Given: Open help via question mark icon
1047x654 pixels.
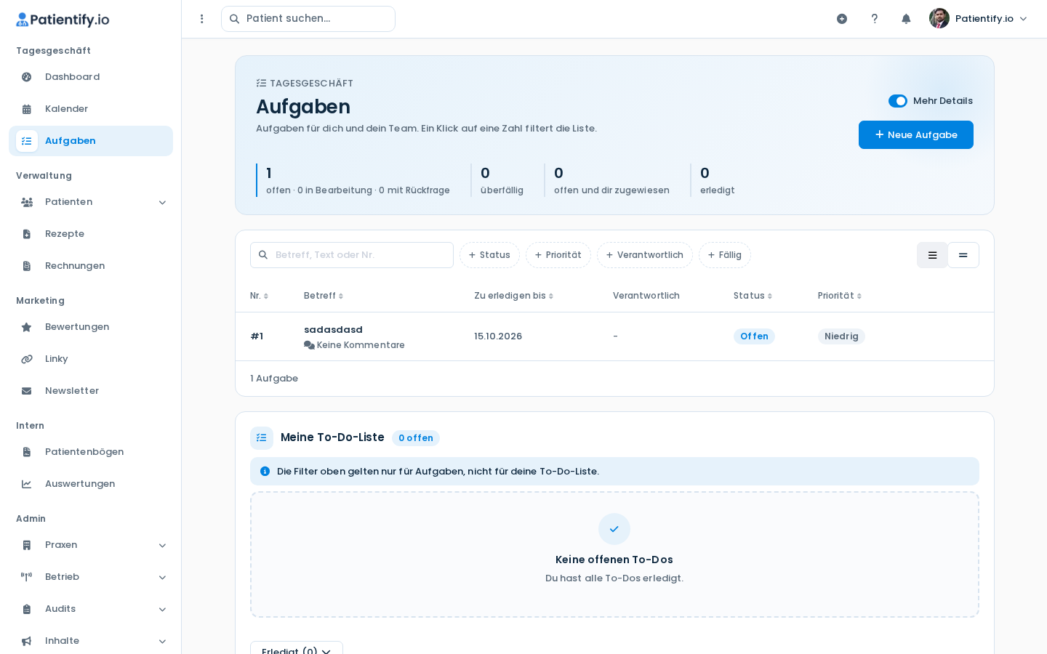Looking at the screenshot, I should click(875, 19).
